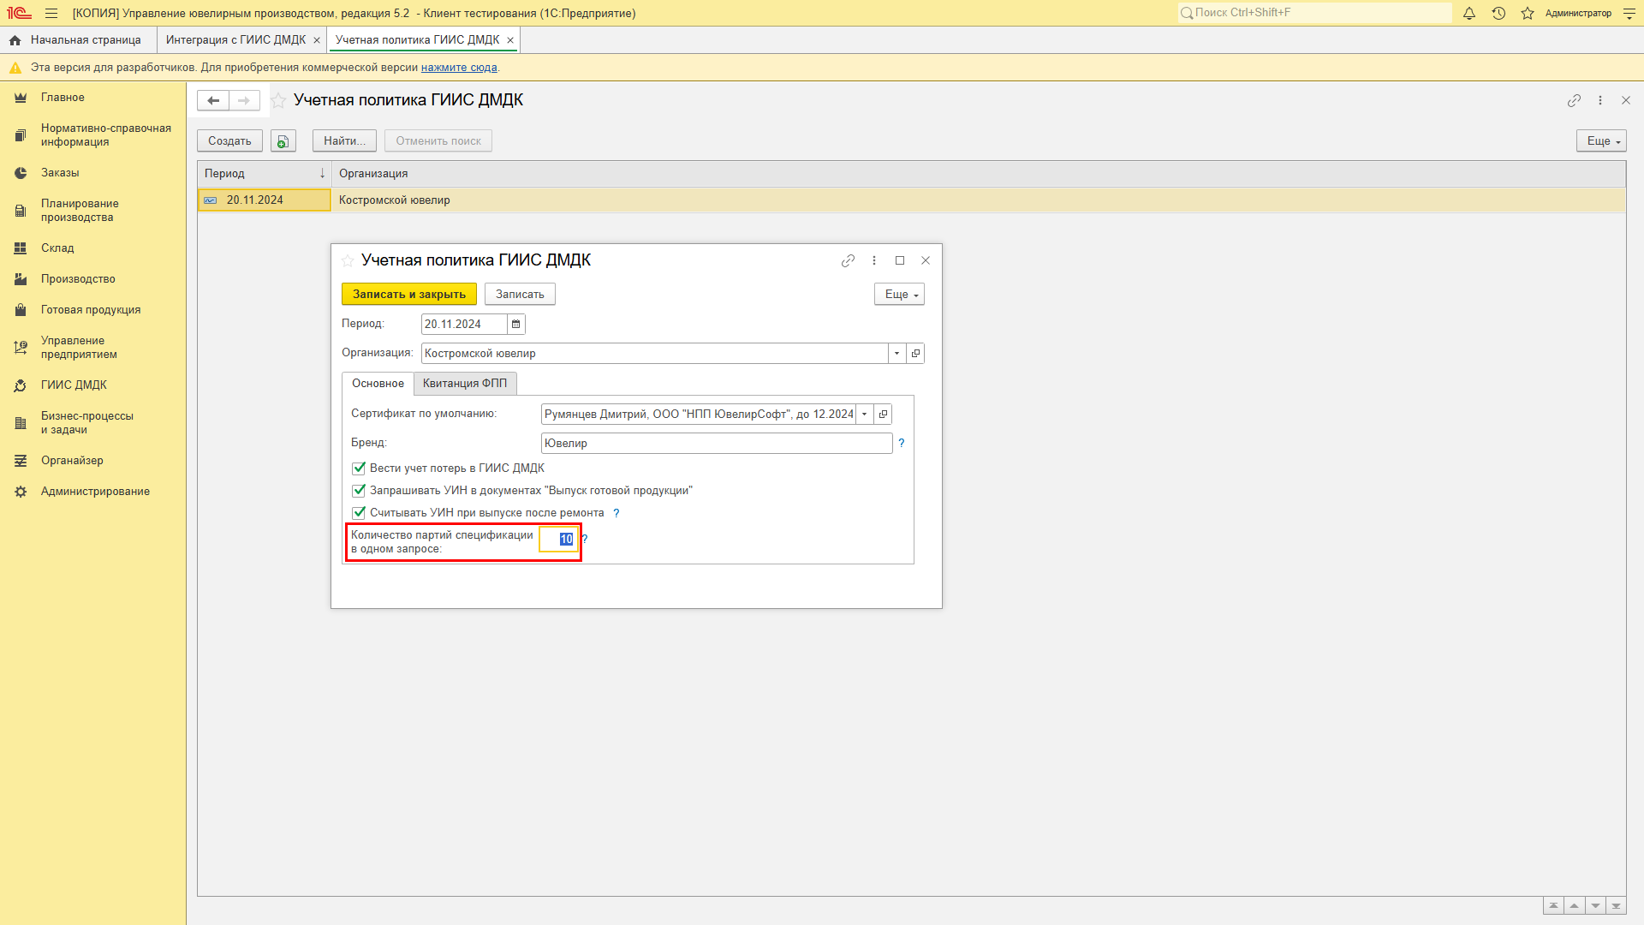This screenshot has height=925, width=1644.
Task: Click the notifications bell icon
Action: (x=1469, y=13)
